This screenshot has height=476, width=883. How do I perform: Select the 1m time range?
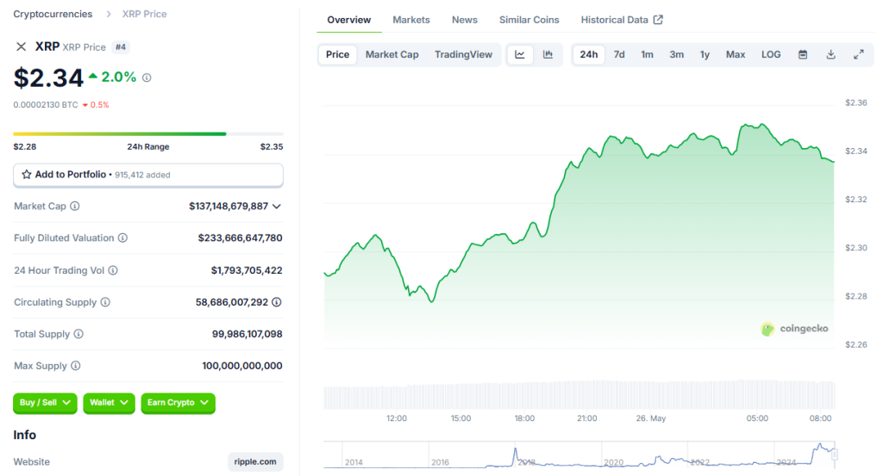(647, 54)
